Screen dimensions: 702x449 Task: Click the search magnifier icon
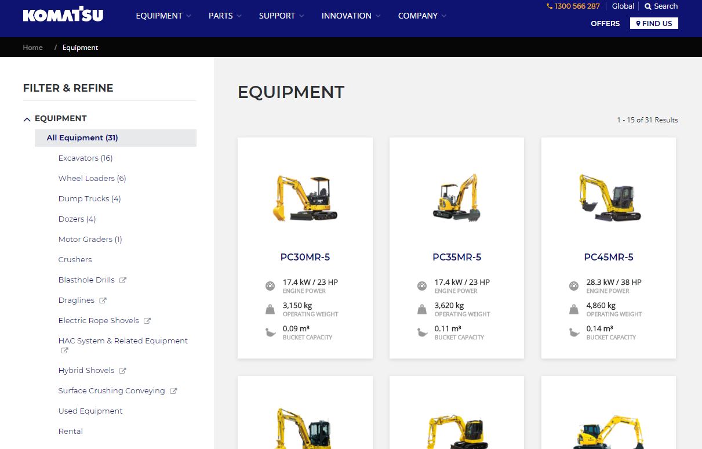pos(648,6)
